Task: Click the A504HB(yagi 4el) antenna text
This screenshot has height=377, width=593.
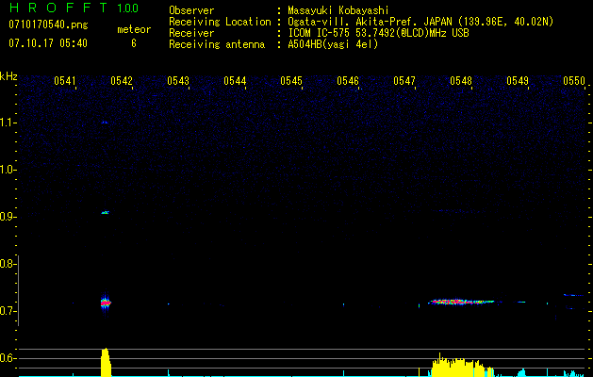Action: tap(333, 44)
